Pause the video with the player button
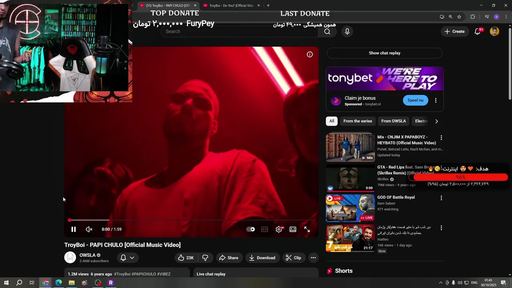Image resolution: width=512 pixels, height=288 pixels. [74, 229]
